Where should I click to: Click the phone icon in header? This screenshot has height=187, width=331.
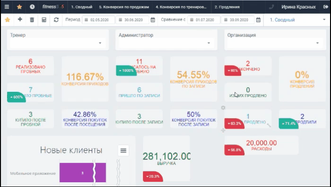pyautogui.click(x=271, y=7)
